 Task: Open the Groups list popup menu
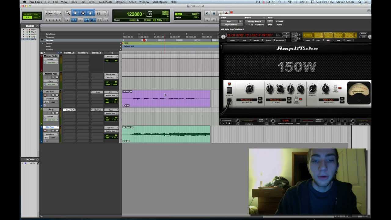point(37,159)
